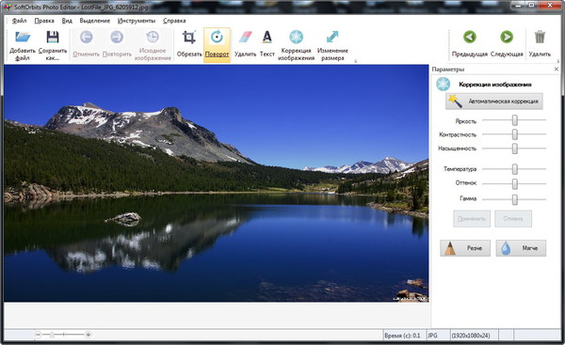Image resolution: width=565 pixels, height=345 pixels.
Task: Click the Сохранить как floppy disk icon
Action: click(53, 37)
